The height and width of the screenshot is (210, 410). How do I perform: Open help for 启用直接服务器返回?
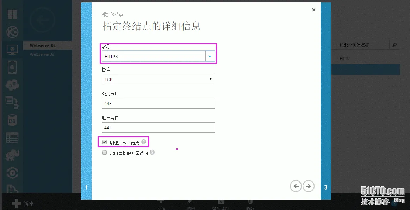point(152,152)
